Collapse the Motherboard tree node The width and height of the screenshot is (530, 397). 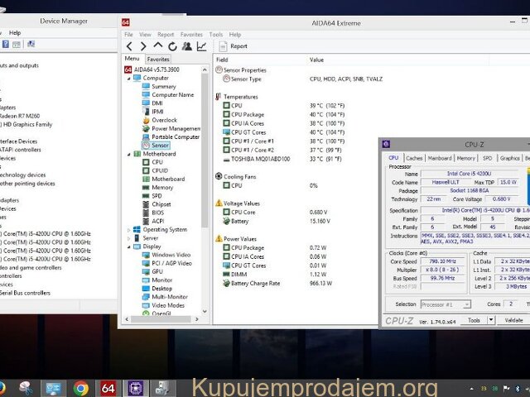[x=128, y=154]
